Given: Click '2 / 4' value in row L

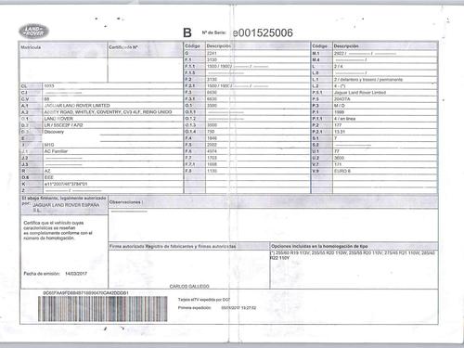Looking at the screenshot, I should (339, 66).
